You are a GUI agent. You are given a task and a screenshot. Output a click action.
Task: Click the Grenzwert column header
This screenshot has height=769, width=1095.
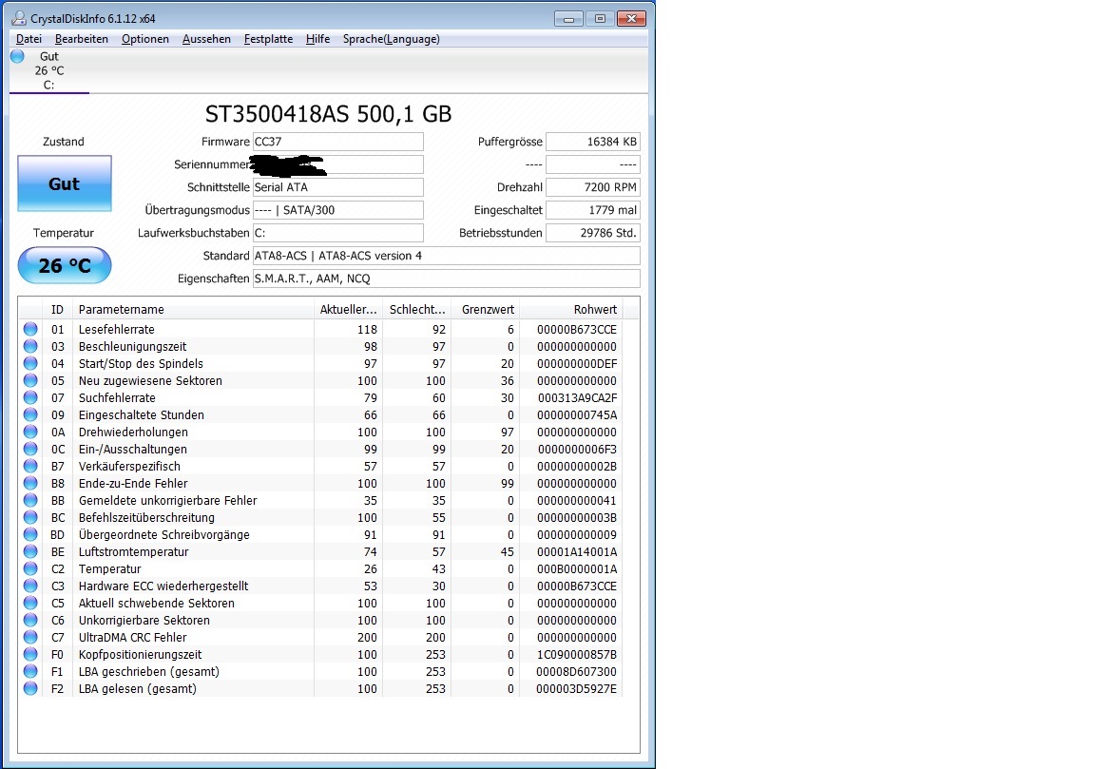coord(486,310)
